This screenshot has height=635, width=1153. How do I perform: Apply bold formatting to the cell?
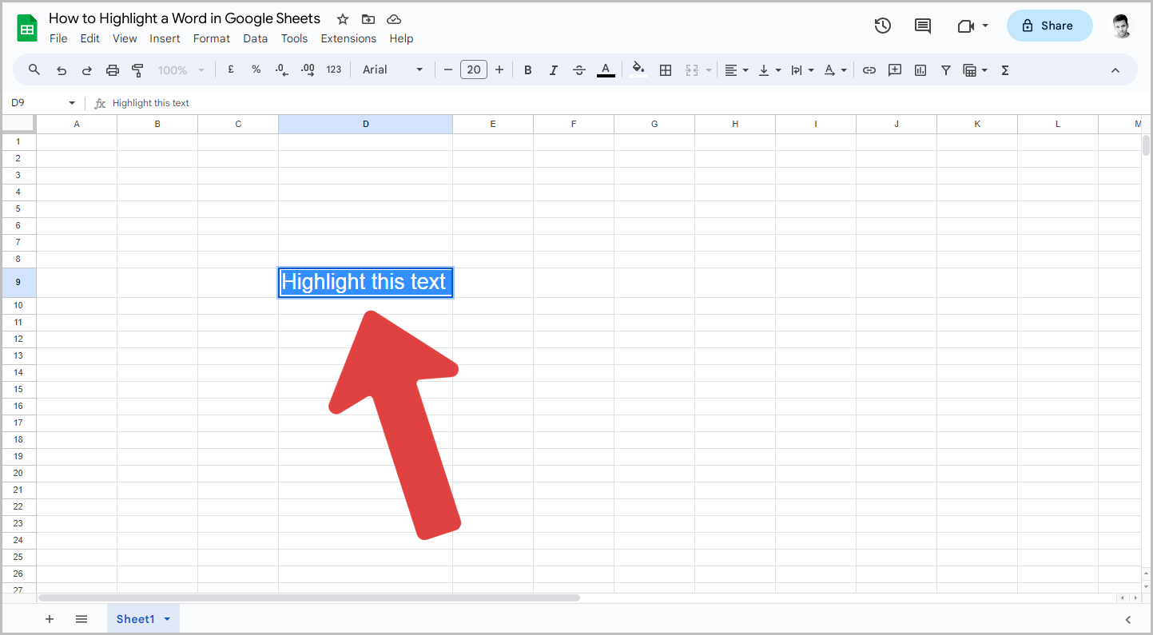(527, 69)
